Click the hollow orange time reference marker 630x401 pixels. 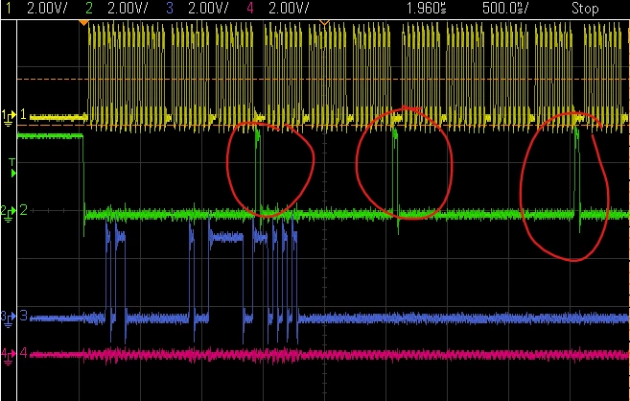pos(325,23)
